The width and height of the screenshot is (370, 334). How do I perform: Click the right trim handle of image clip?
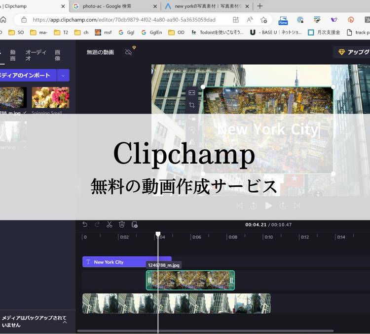231,280
